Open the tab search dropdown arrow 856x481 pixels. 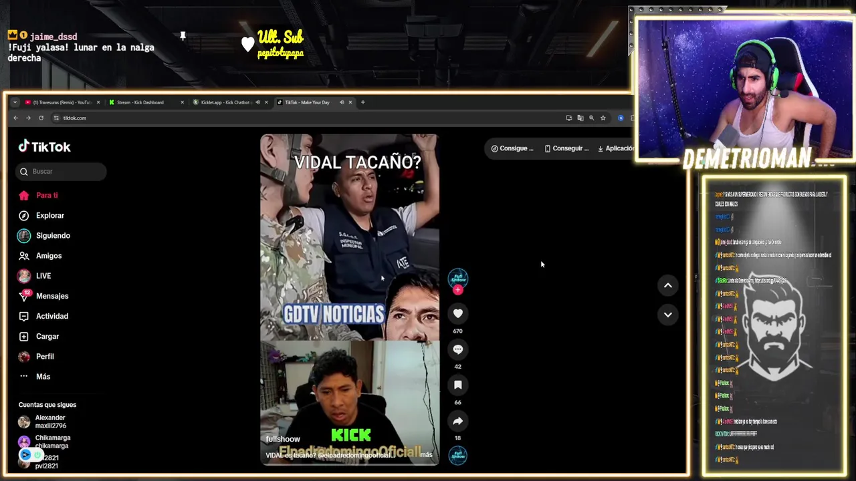coord(15,102)
